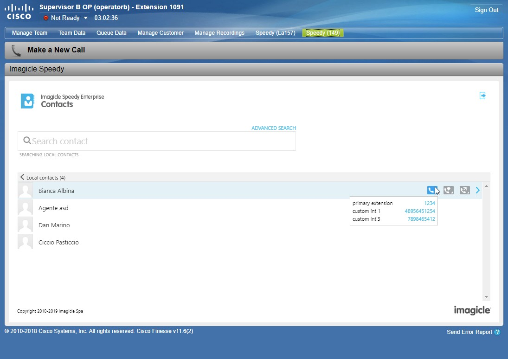
Task: Select the Speedy (La157) tab
Action: click(x=275, y=33)
